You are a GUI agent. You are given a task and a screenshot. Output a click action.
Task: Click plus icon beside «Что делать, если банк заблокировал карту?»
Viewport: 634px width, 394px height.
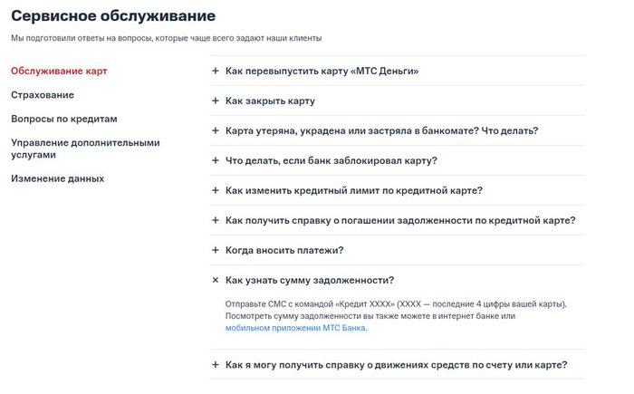[x=216, y=160]
